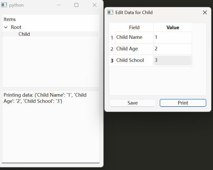Maximize the python main window
The width and height of the screenshot is (213, 170).
(x=76, y=5)
